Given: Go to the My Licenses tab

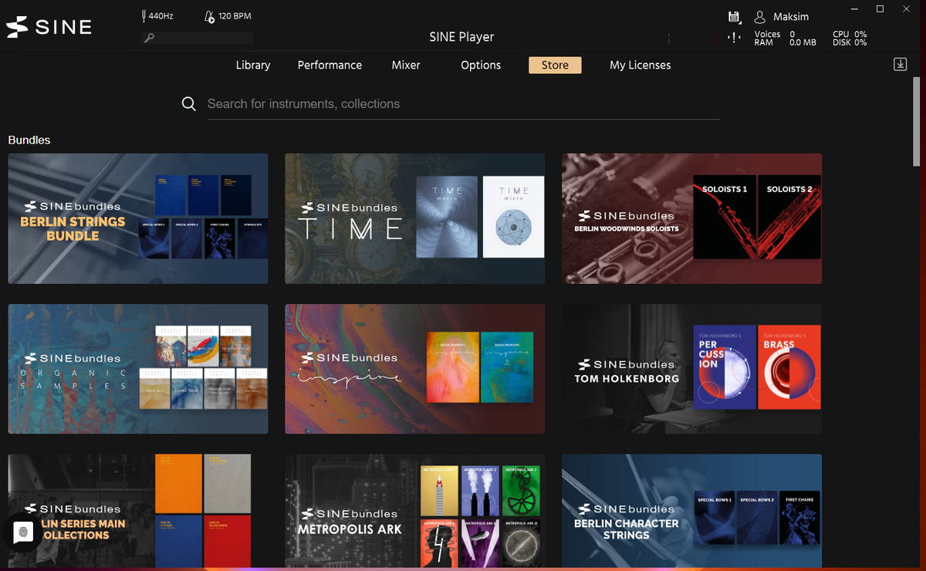Looking at the screenshot, I should (x=640, y=65).
